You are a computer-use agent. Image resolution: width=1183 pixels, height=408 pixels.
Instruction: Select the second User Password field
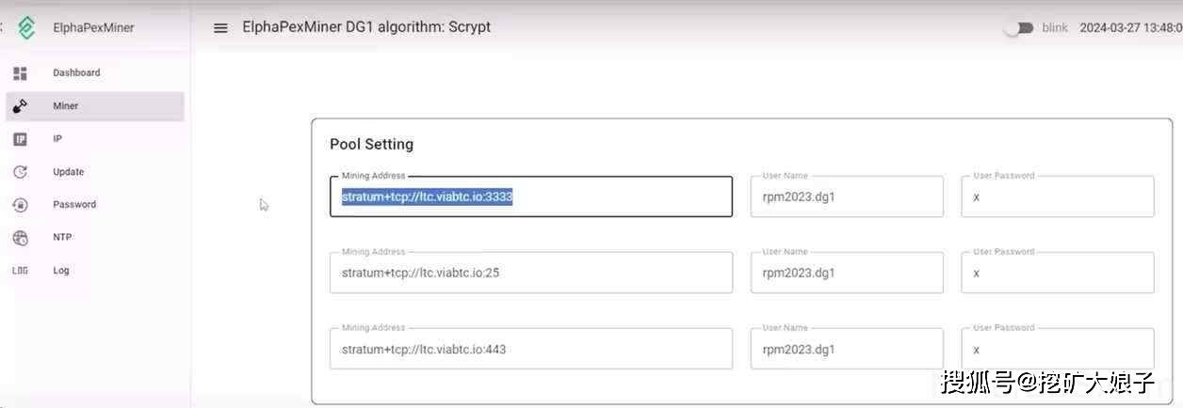point(1057,274)
